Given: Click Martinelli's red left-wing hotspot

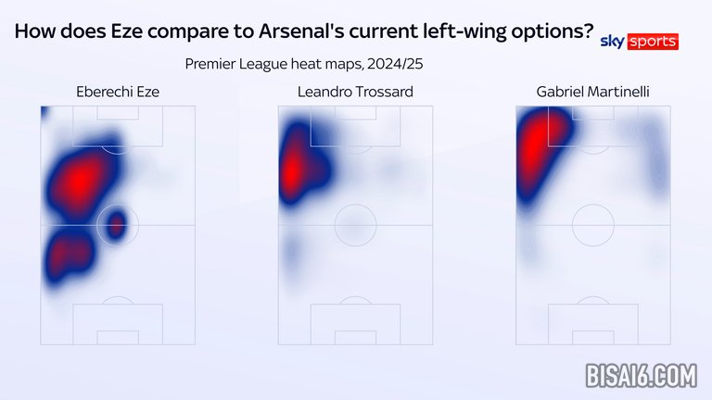Looking at the screenshot, I should (535, 144).
